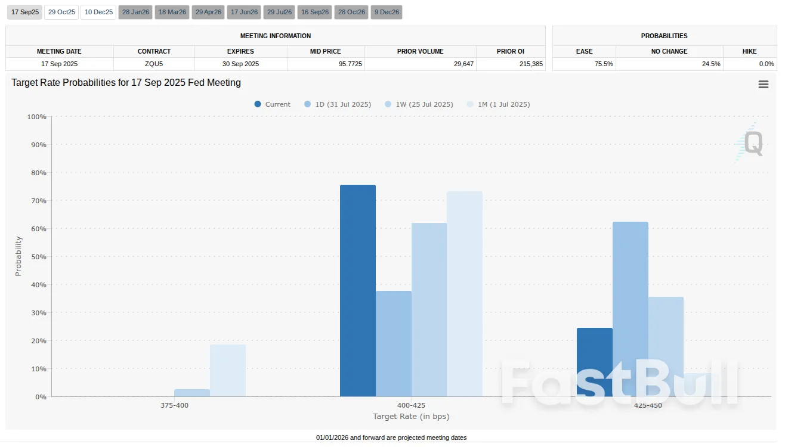Select the 17 Sep25 meeting tab

(x=24, y=12)
